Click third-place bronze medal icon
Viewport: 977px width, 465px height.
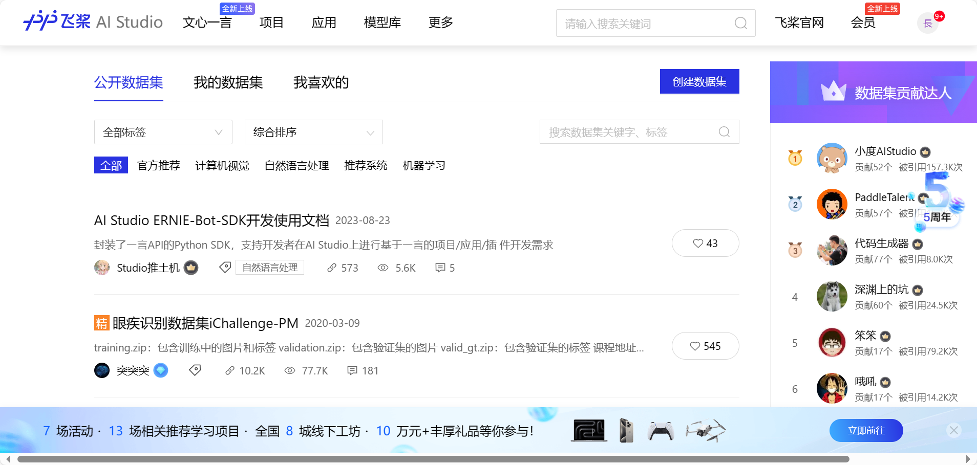pyautogui.click(x=795, y=250)
